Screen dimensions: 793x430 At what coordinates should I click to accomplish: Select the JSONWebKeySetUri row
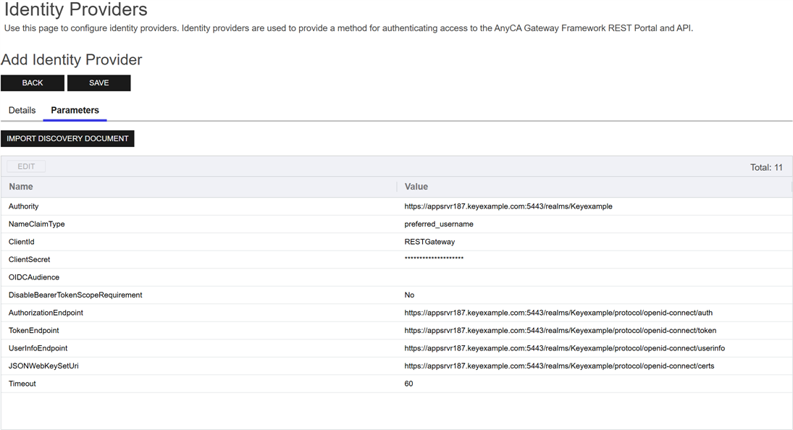click(43, 366)
